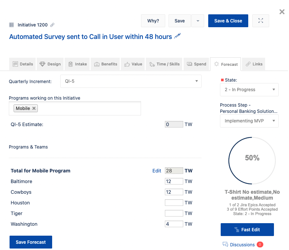Click the Total for Mobile Program field
289x250 pixels.
point(174,171)
